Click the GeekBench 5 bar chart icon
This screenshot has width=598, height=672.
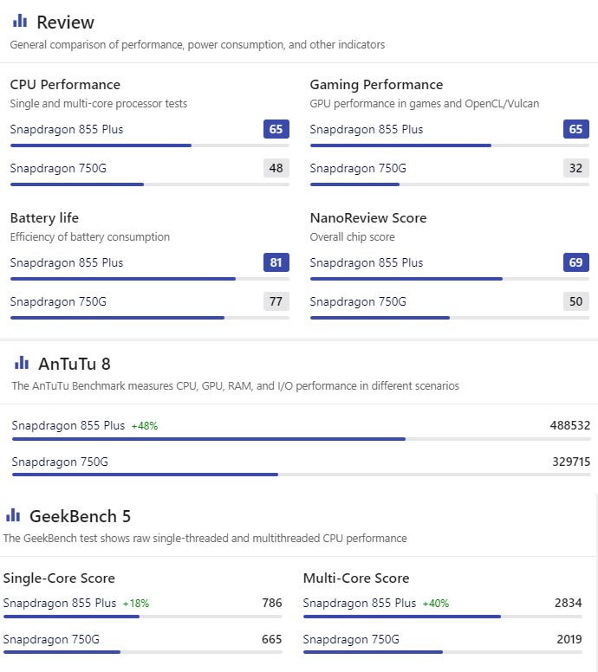click(13, 516)
